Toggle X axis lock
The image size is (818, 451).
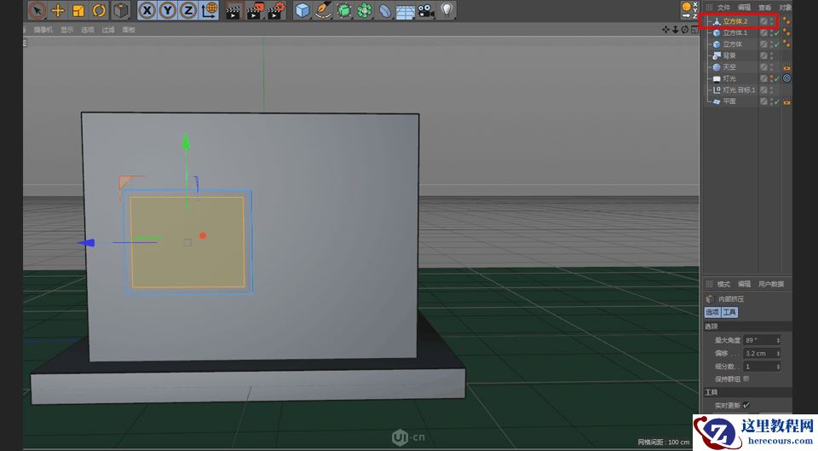(147, 10)
